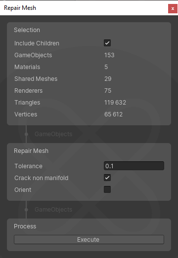This screenshot has height=258, width=178.
Task: Close the Repair Mesh window
Action: 173,8
